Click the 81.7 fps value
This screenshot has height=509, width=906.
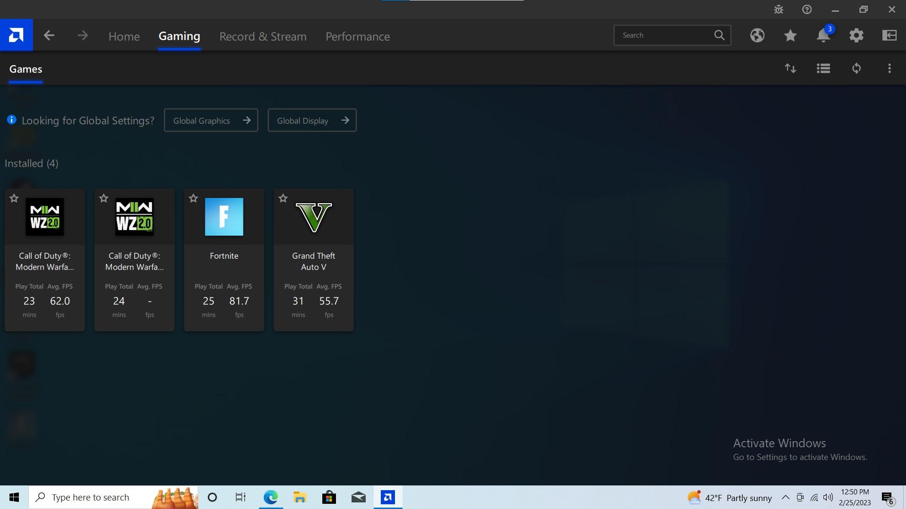coord(239,301)
